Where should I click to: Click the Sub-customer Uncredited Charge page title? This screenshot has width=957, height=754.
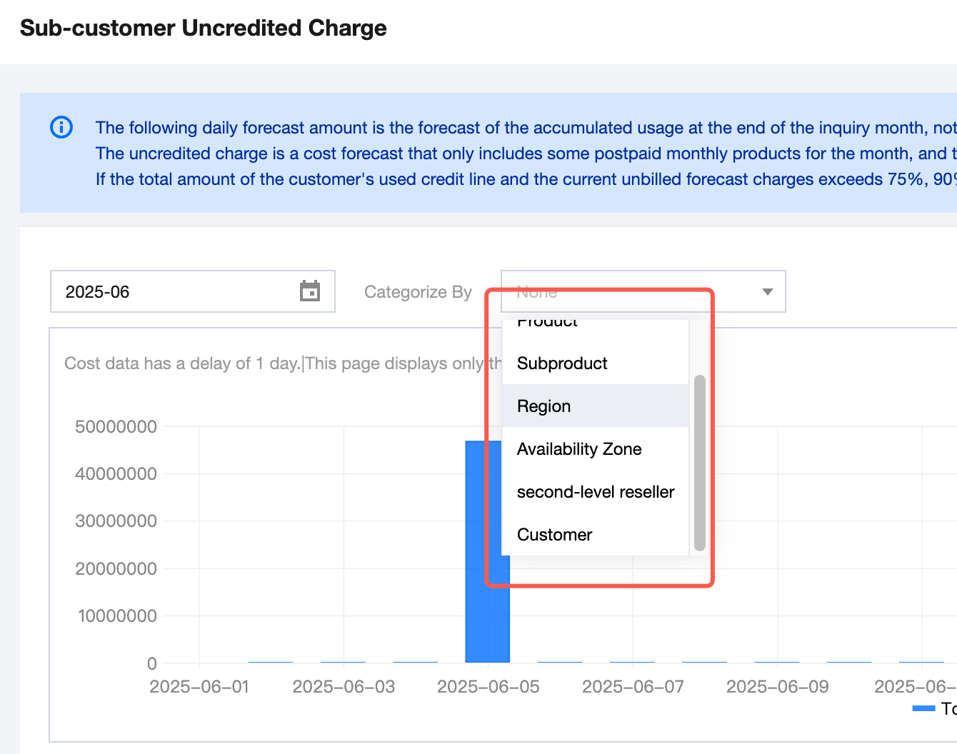click(x=204, y=28)
